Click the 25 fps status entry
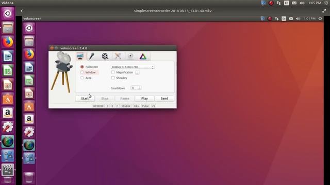This screenshot has height=185, width=330. click(154, 106)
